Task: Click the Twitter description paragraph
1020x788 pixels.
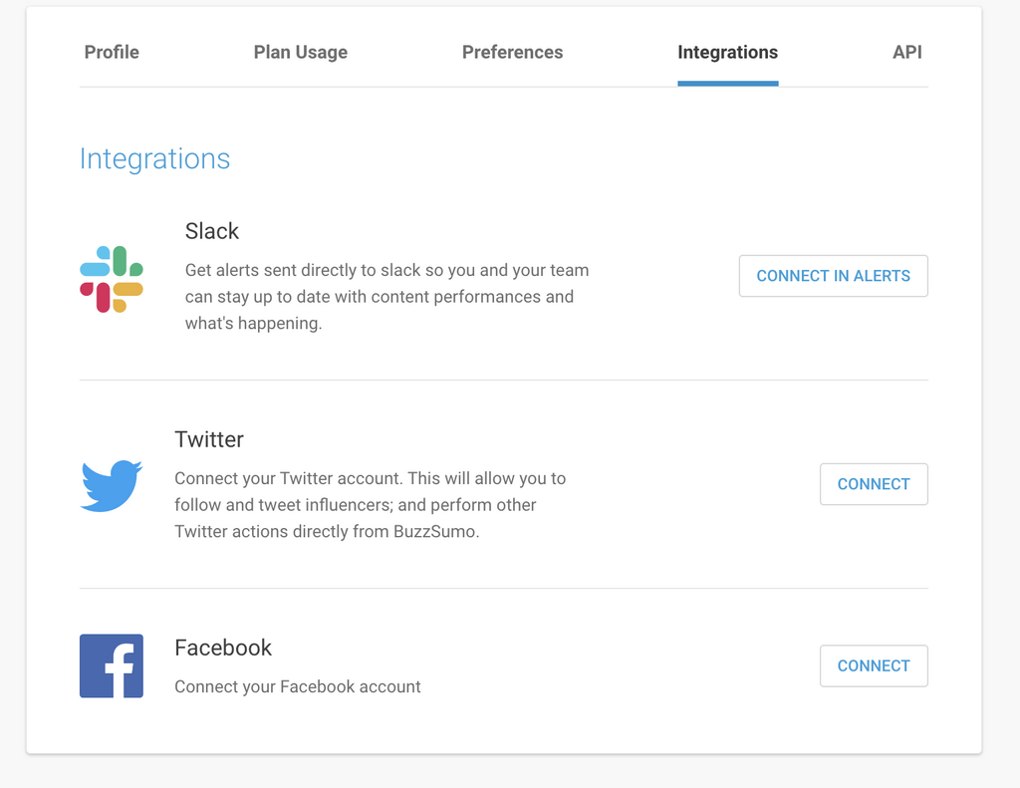Action: coord(370,505)
